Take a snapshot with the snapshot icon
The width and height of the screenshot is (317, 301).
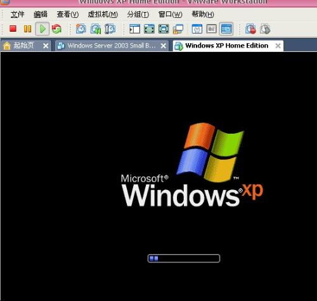click(x=81, y=29)
